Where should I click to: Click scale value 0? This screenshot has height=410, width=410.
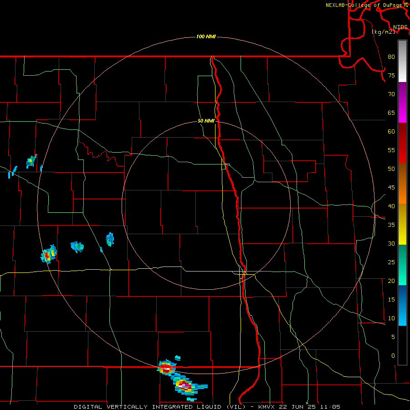(393, 356)
